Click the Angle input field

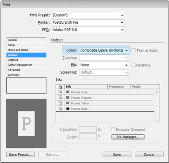point(88,137)
